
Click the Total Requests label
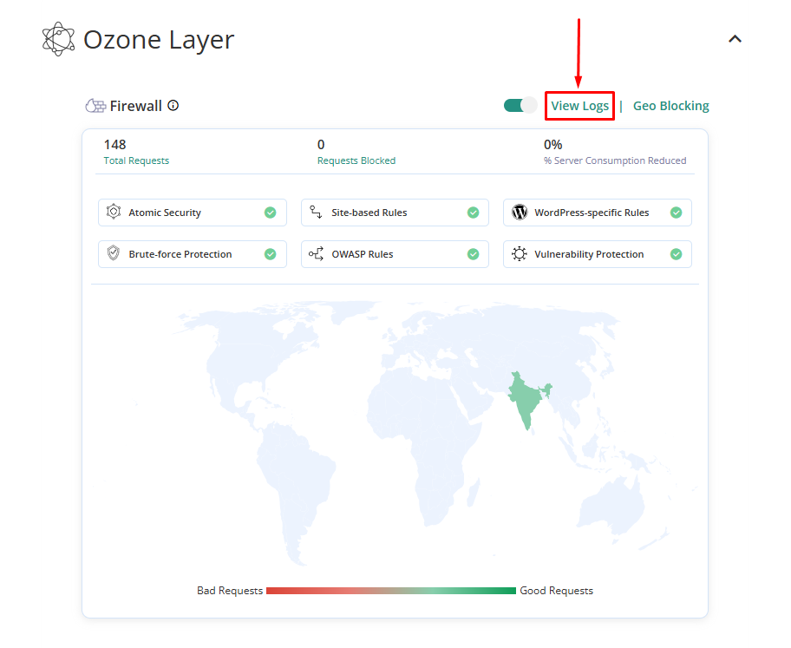[136, 160]
